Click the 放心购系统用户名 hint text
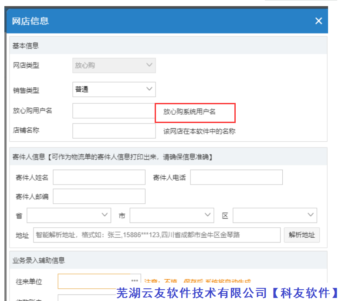 tap(190, 112)
